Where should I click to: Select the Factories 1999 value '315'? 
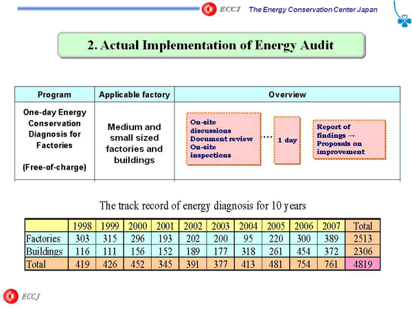(110, 238)
